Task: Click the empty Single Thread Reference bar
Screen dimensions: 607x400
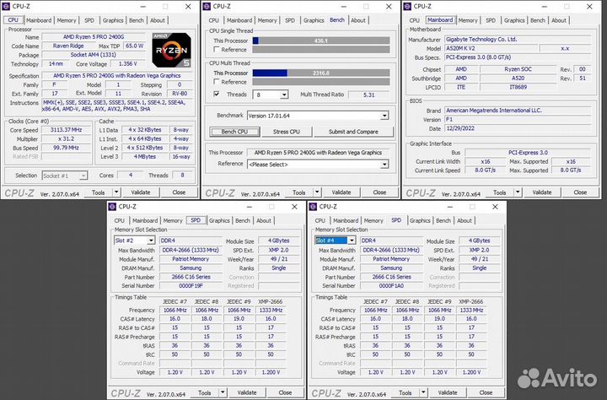Action: point(321,49)
